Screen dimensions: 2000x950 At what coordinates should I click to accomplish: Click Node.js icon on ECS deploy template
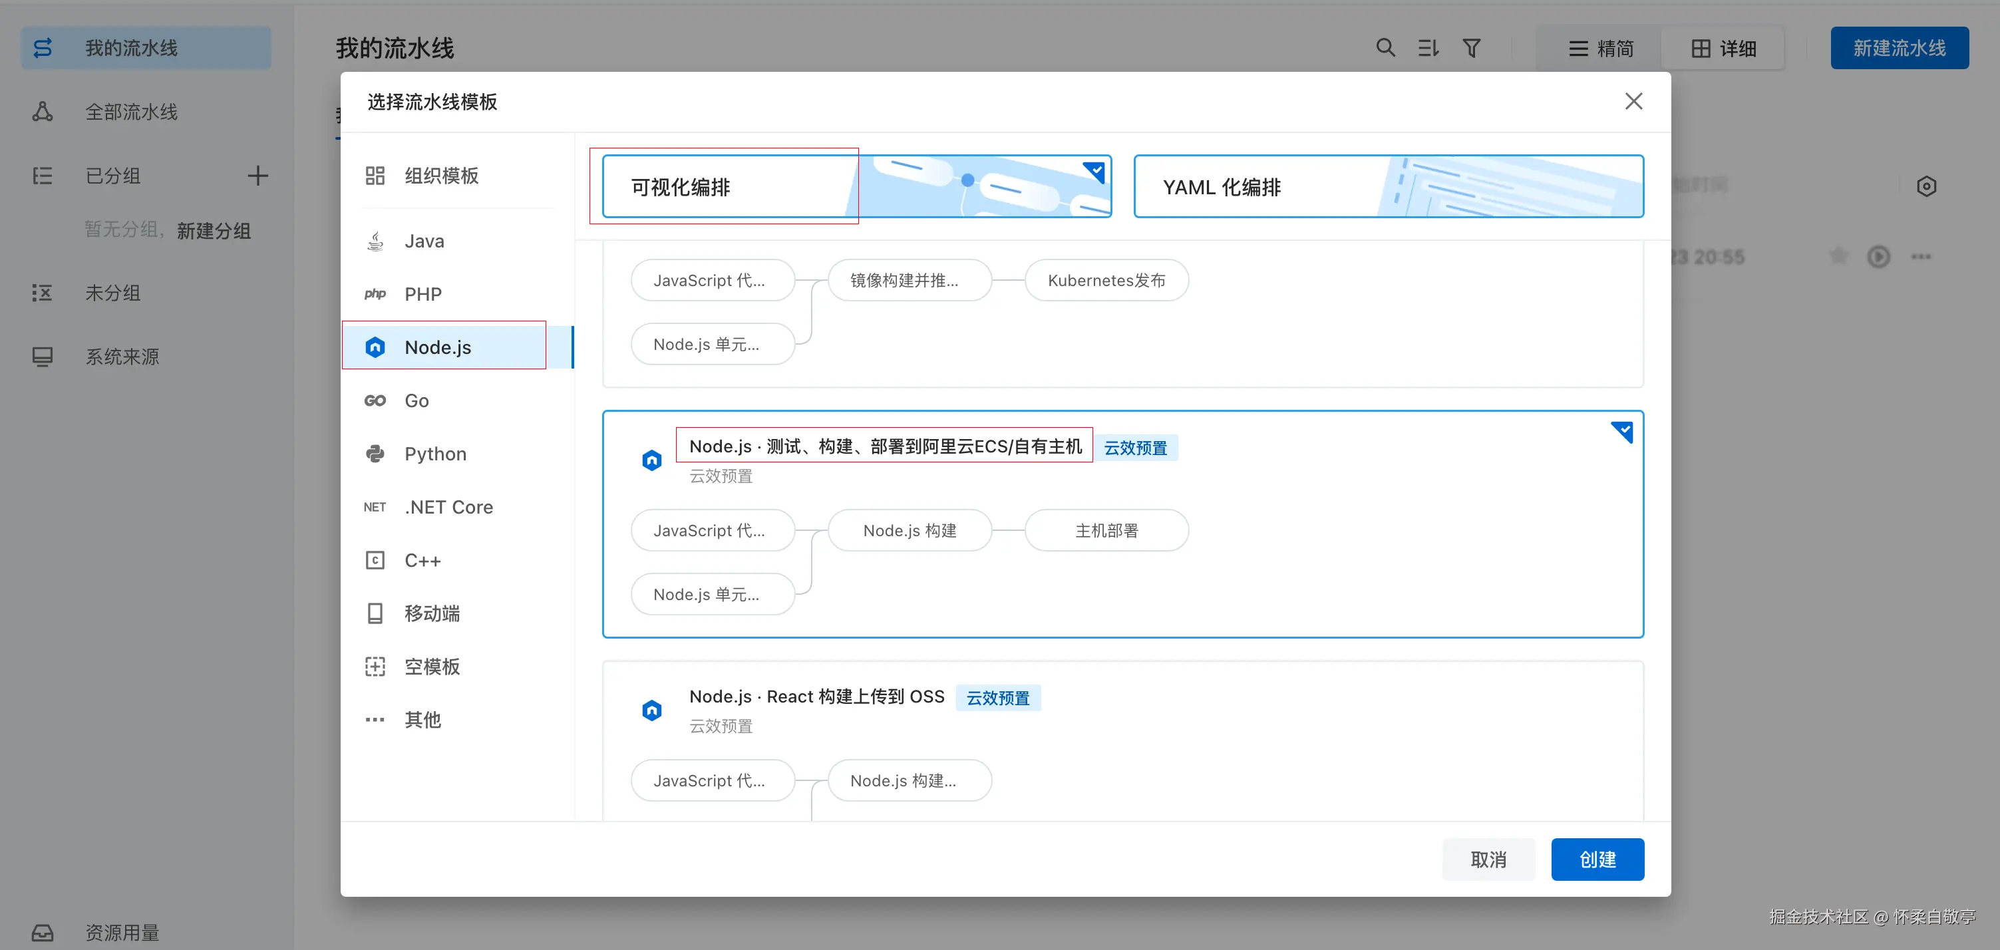click(x=652, y=460)
